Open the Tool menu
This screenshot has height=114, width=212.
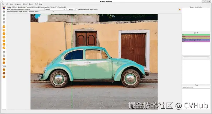click(x=36, y=4)
